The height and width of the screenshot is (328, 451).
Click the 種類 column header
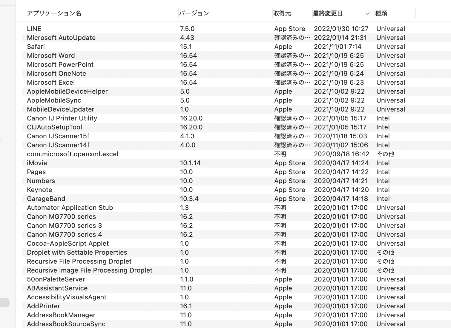click(x=381, y=13)
